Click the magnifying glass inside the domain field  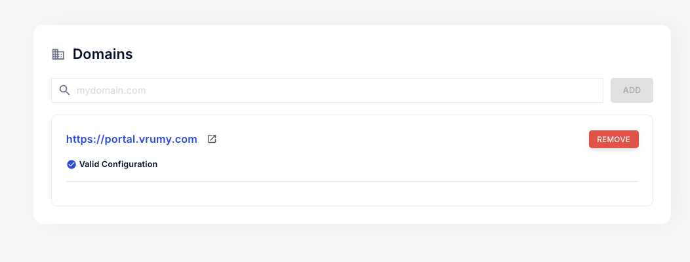click(x=64, y=90)
